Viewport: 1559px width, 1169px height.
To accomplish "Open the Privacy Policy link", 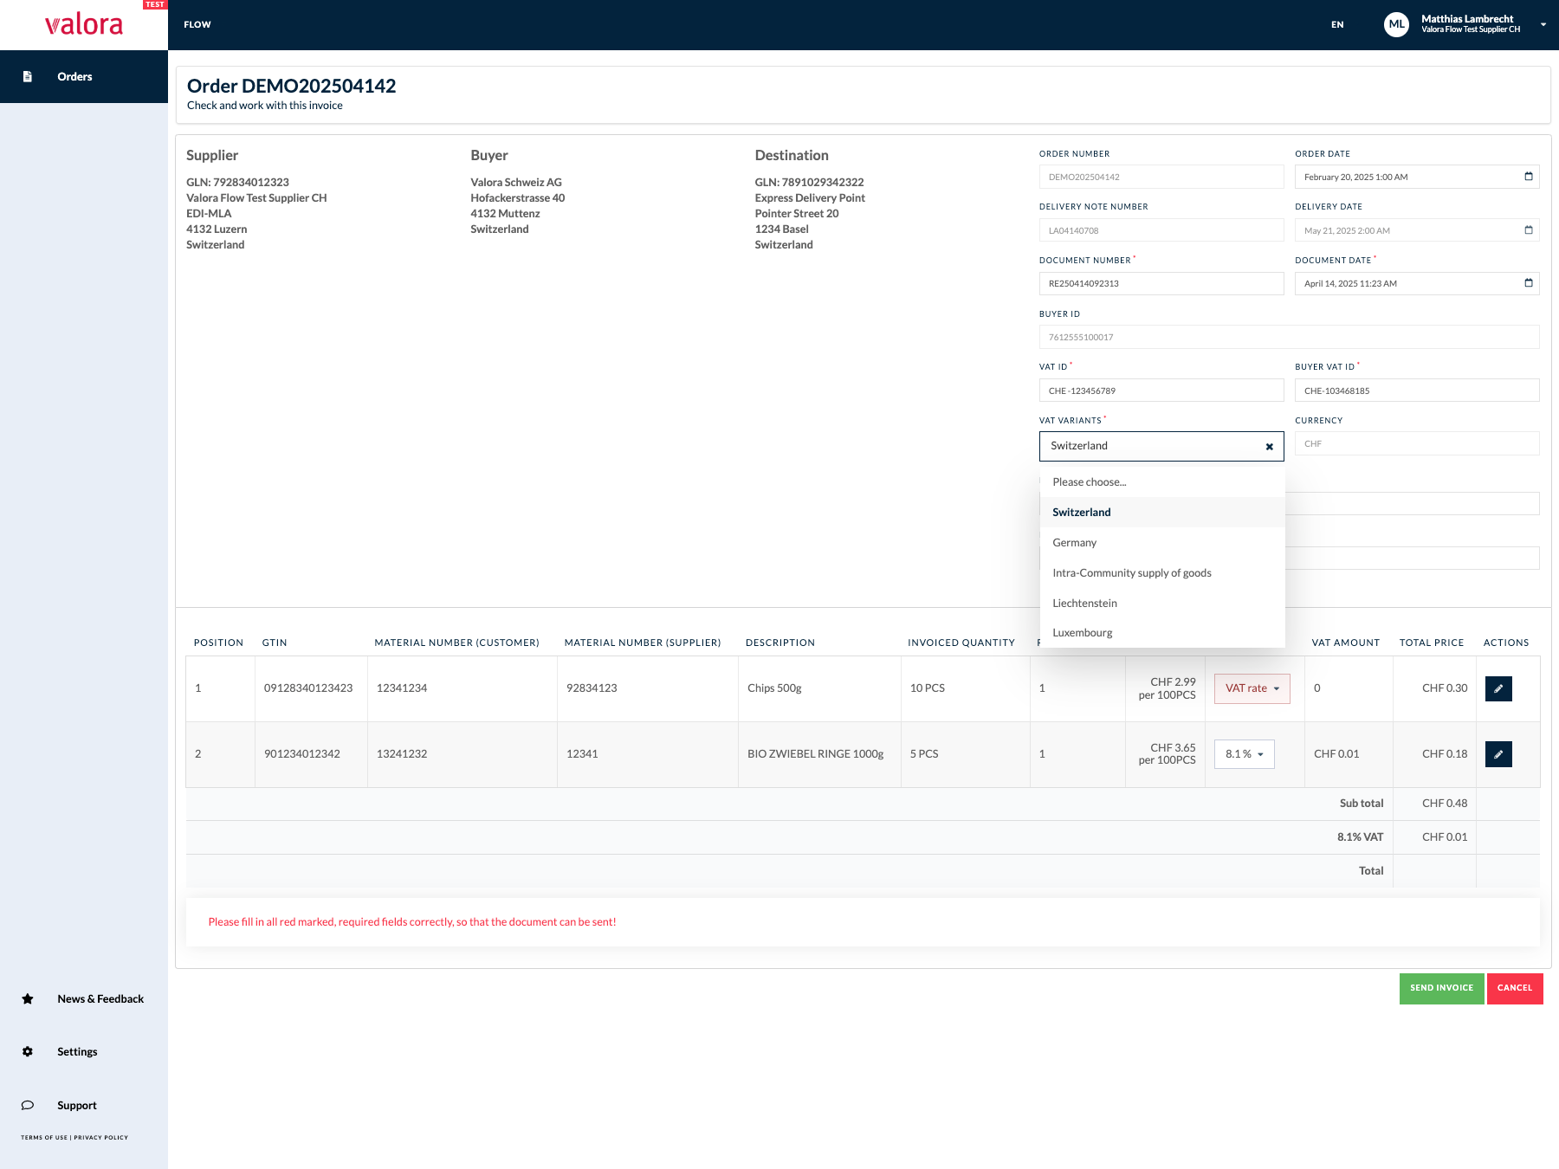I will pos(100,1138).
